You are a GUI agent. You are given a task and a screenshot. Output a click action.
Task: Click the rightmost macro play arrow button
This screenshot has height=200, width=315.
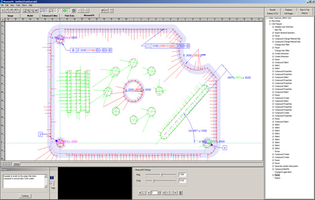click(x=176, y=193)
